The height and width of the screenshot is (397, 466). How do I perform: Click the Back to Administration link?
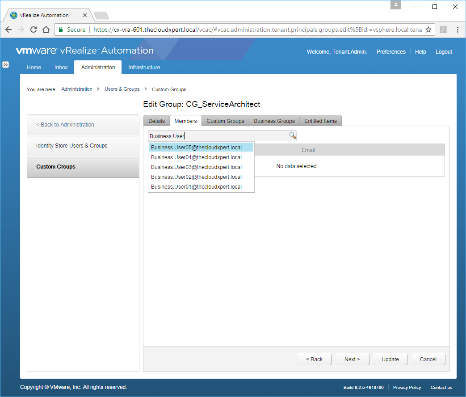[65, 125]
